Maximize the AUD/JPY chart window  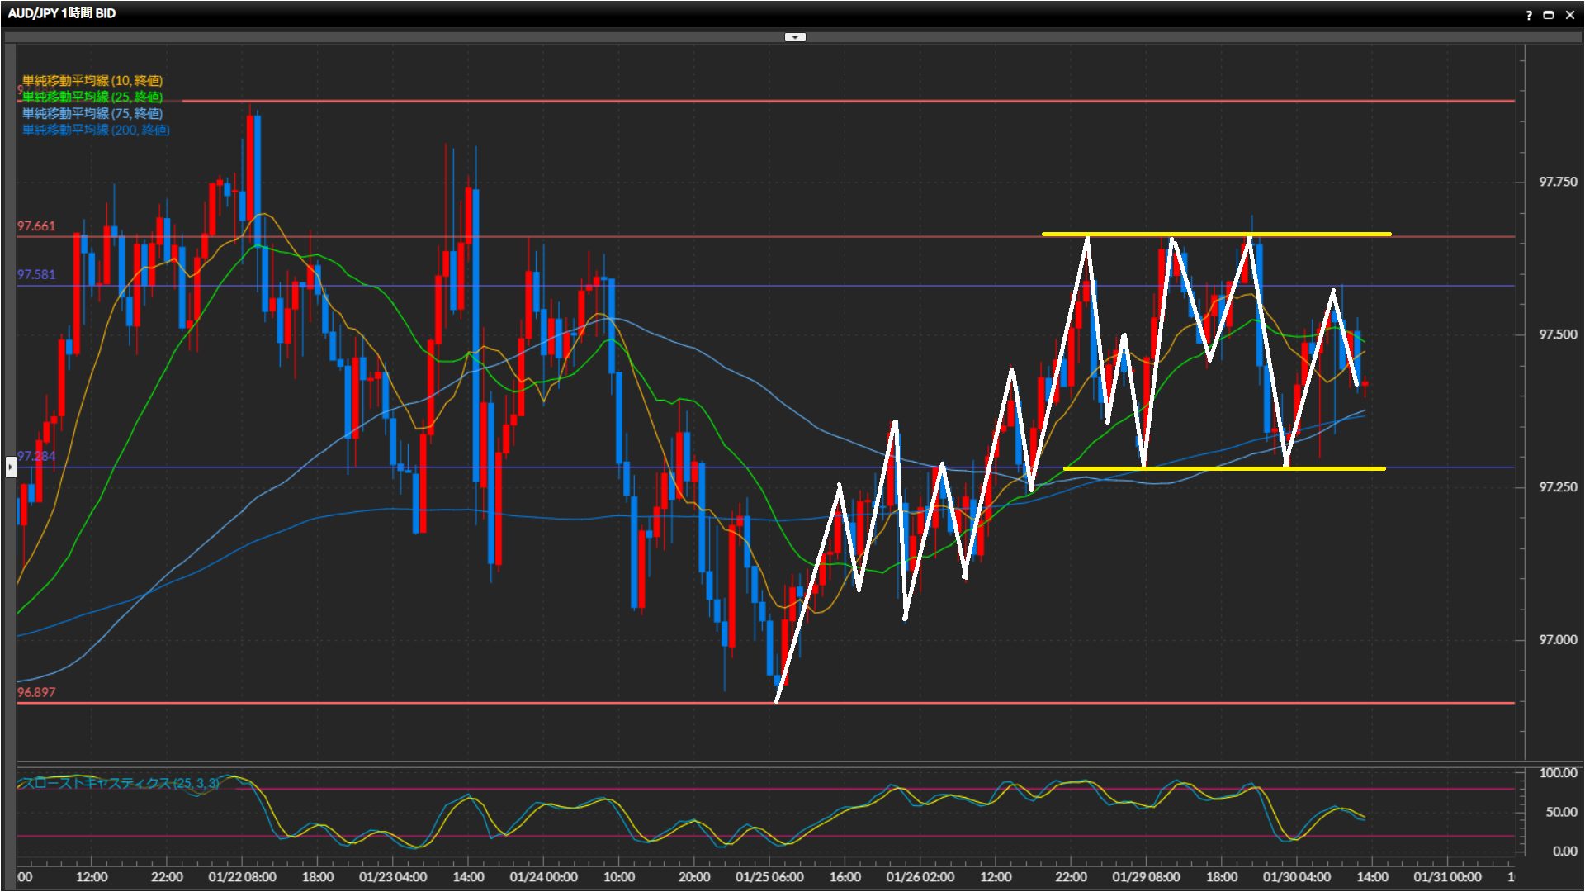(x=1549, y=15)
